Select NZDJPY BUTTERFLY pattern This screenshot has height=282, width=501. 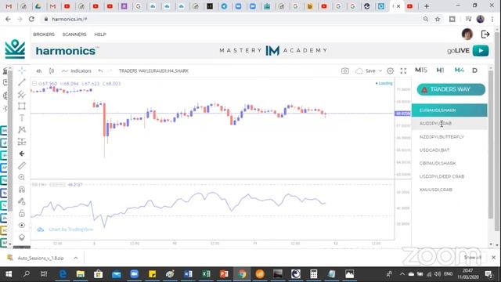449,137
